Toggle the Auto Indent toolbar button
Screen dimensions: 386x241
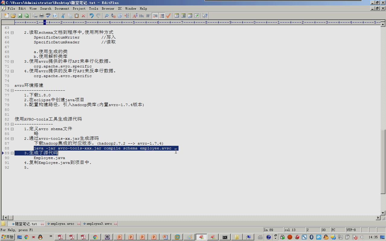(155, 16)
